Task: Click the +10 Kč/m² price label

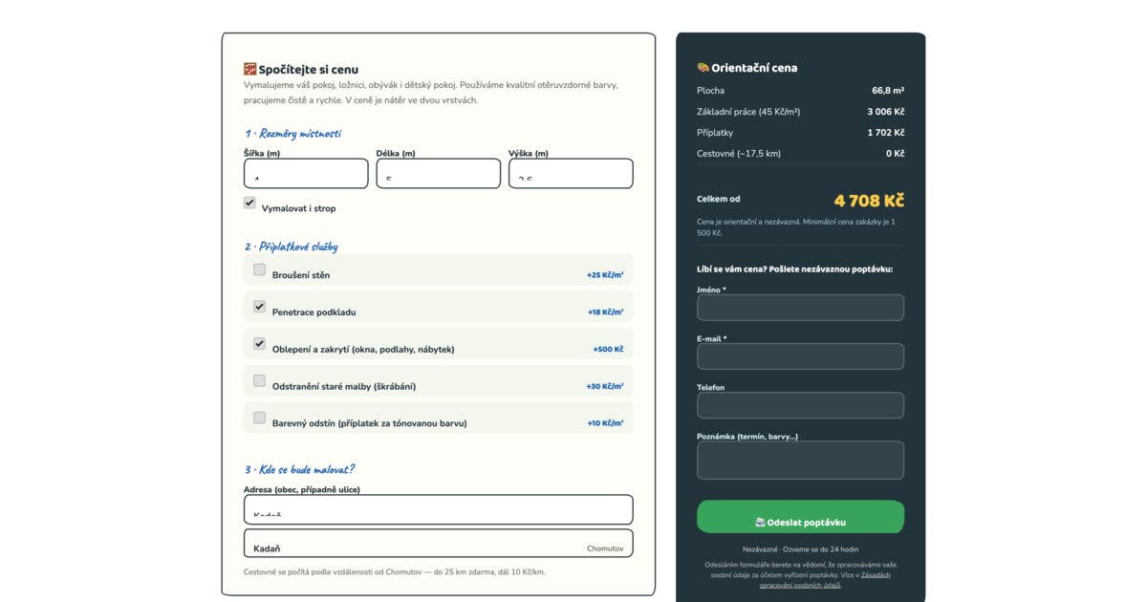Action: tap(605, 423)
